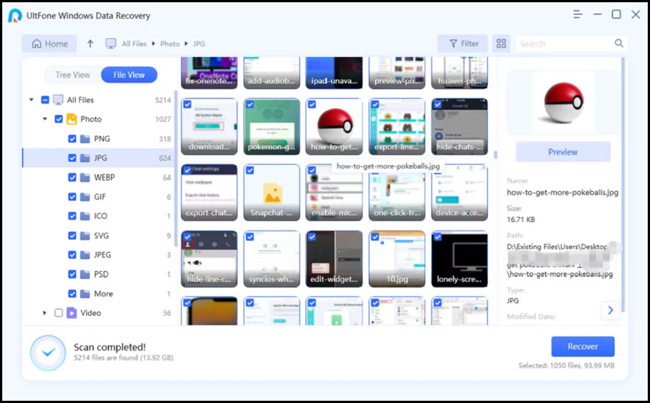Click the All Files monitor icon
Viewport: 650px width, 403px height.
click(59, 100)
